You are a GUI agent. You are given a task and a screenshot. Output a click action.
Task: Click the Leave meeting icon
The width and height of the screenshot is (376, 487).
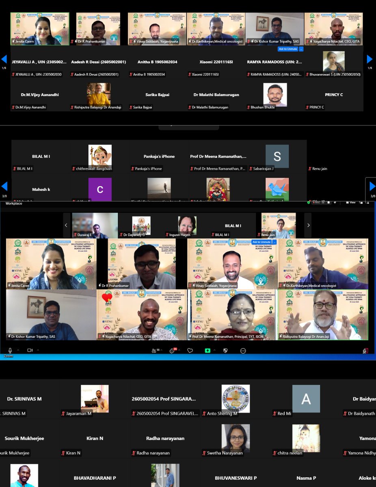click(x=366, y=350)
